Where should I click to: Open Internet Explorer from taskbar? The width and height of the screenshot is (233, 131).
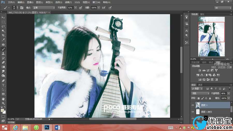(15, 127)
